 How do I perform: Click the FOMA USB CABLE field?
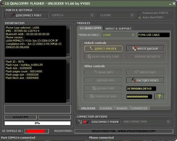point(154,35)
